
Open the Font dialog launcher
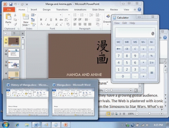coord(69,29)
